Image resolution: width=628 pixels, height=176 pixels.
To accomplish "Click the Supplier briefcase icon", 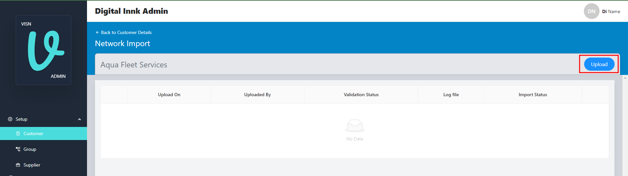I will pyautogui.click(x=18, y=165).
